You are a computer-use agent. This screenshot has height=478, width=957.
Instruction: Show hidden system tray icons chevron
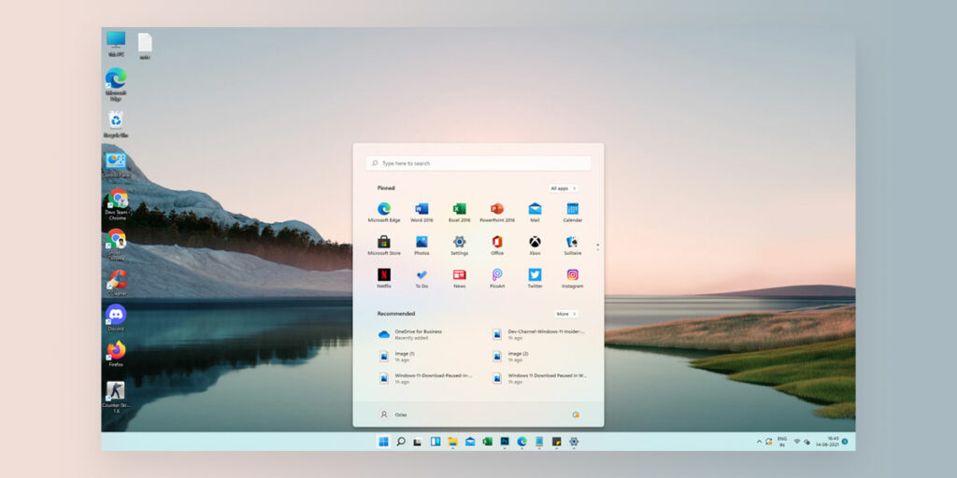point(760,442)
